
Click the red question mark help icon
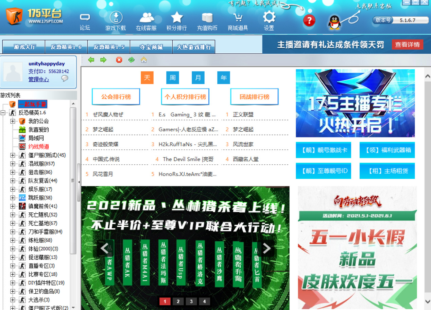coord(309,21)
